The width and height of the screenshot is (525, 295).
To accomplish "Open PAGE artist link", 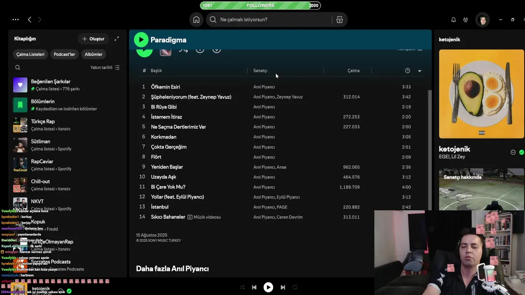I will pos(282,207).
